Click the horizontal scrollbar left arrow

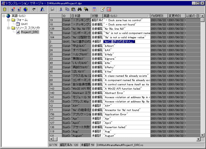tap(51, 139)
